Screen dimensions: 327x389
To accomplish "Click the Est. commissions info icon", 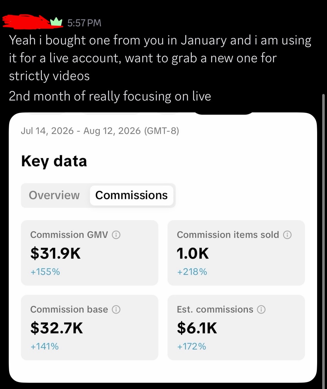I will click(x=261, y=309).
